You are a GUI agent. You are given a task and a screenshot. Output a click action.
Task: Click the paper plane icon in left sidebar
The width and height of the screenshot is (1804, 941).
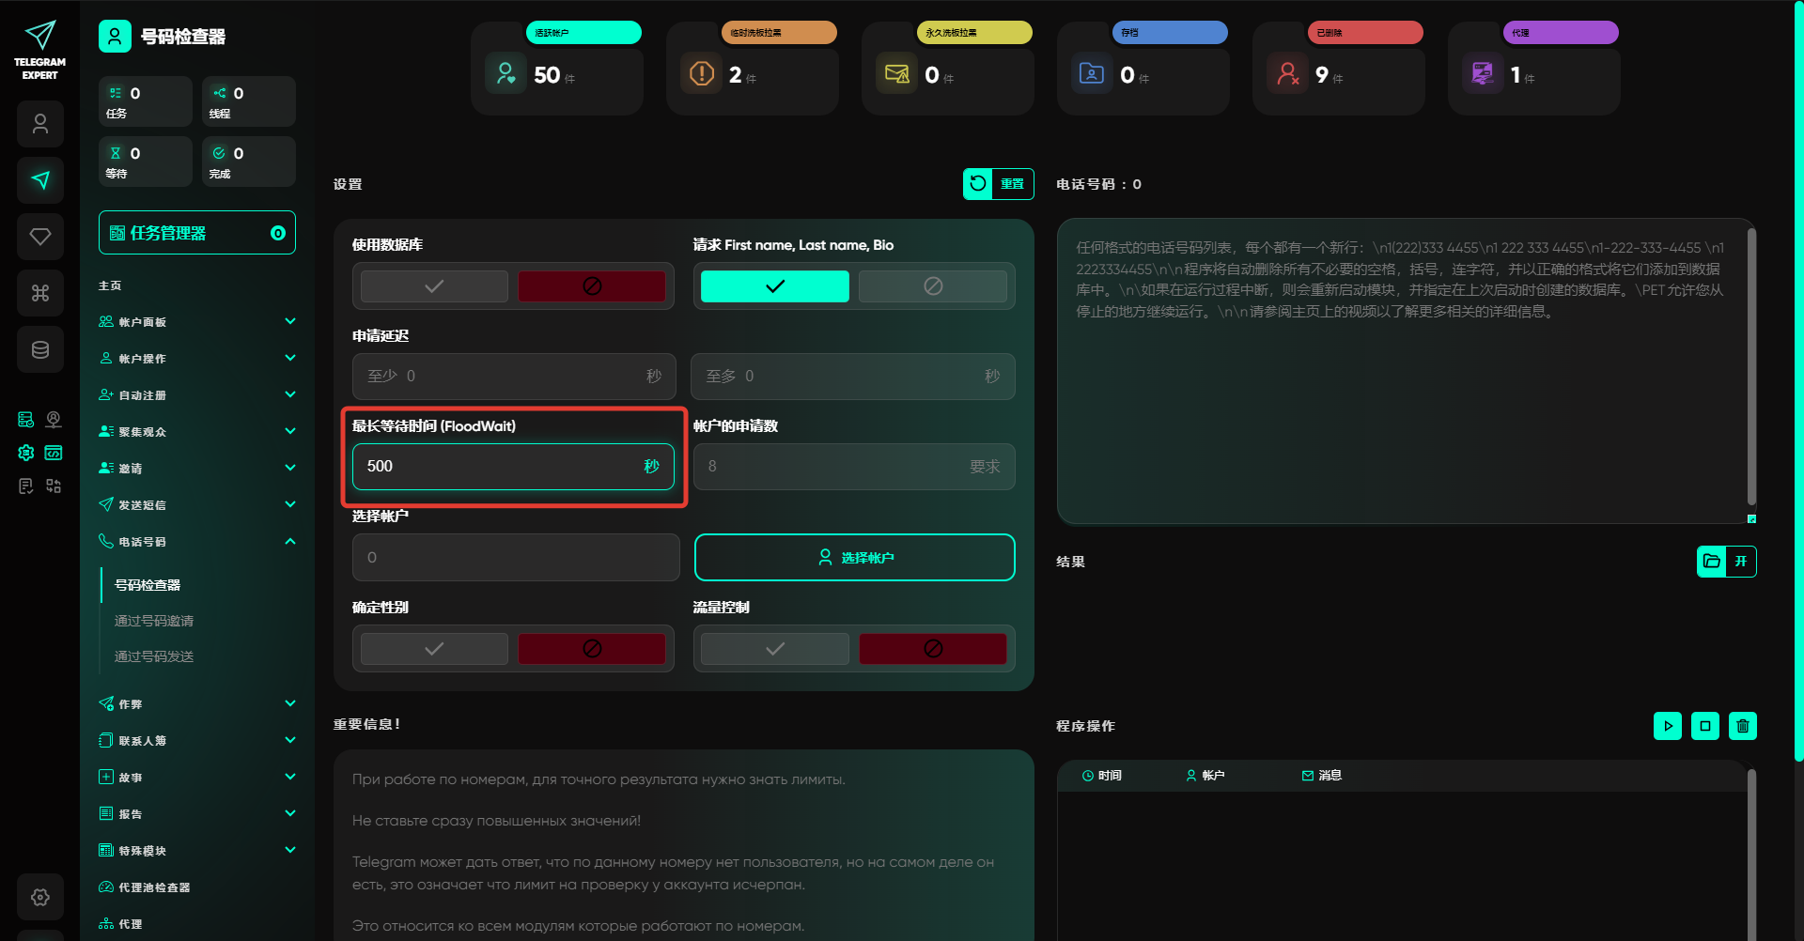40,180
